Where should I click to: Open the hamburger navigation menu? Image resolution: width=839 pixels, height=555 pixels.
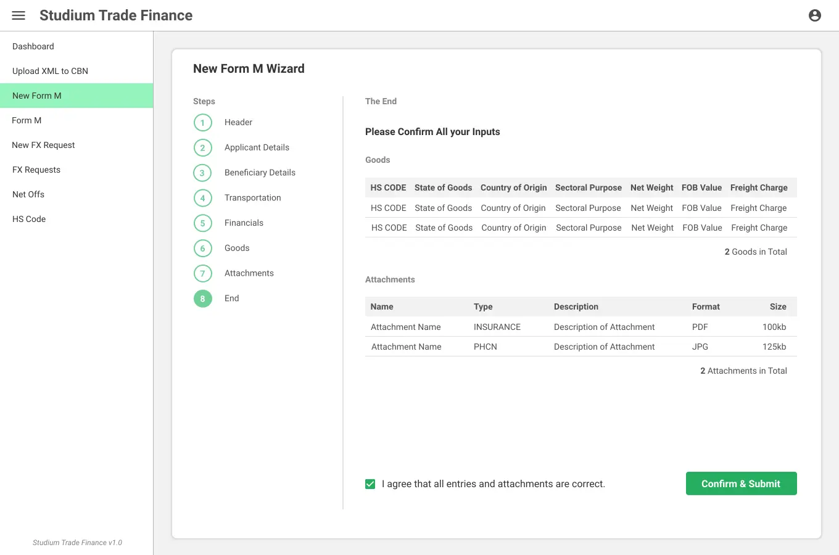(x=19, y=15)
